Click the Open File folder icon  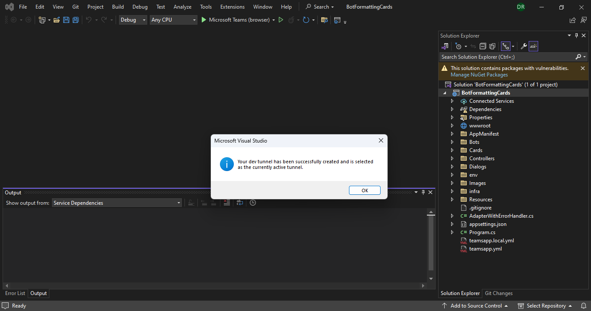[56, 20]
